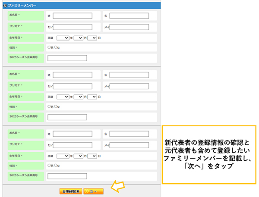
Task: Click the yellow arrow pointing at 次へ
Action: click(117, 186)
